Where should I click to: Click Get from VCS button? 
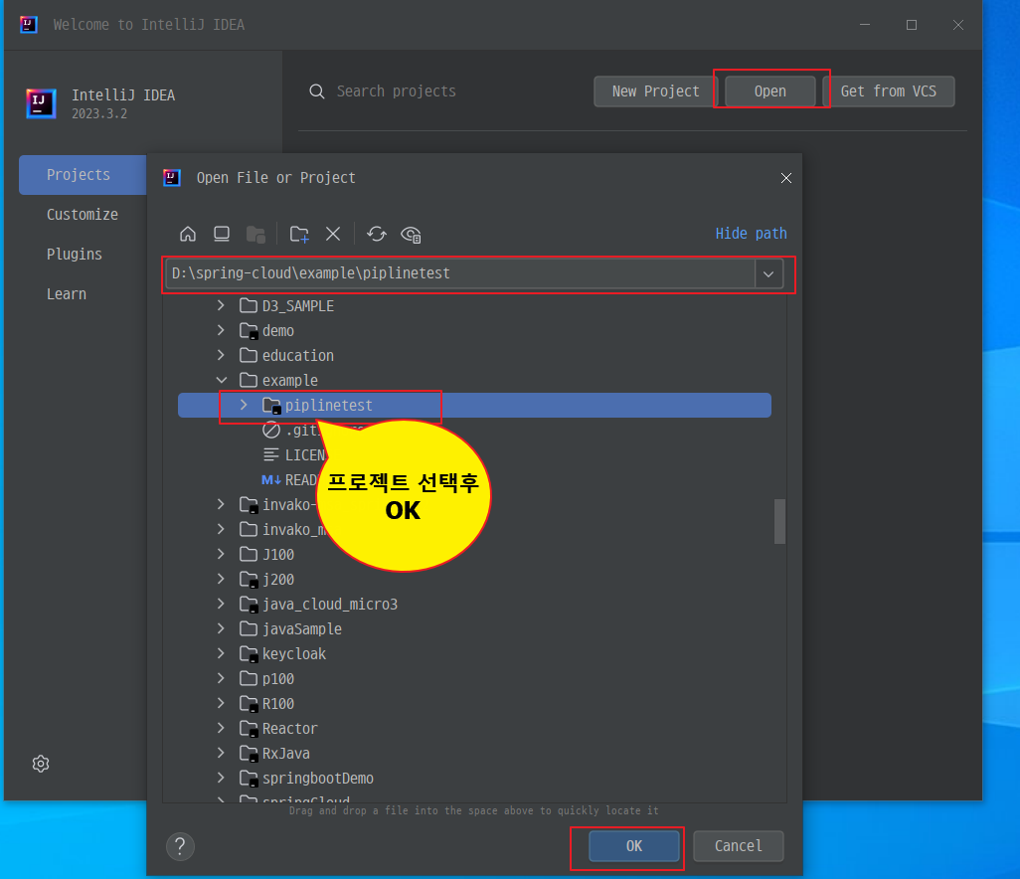(889, 91)
